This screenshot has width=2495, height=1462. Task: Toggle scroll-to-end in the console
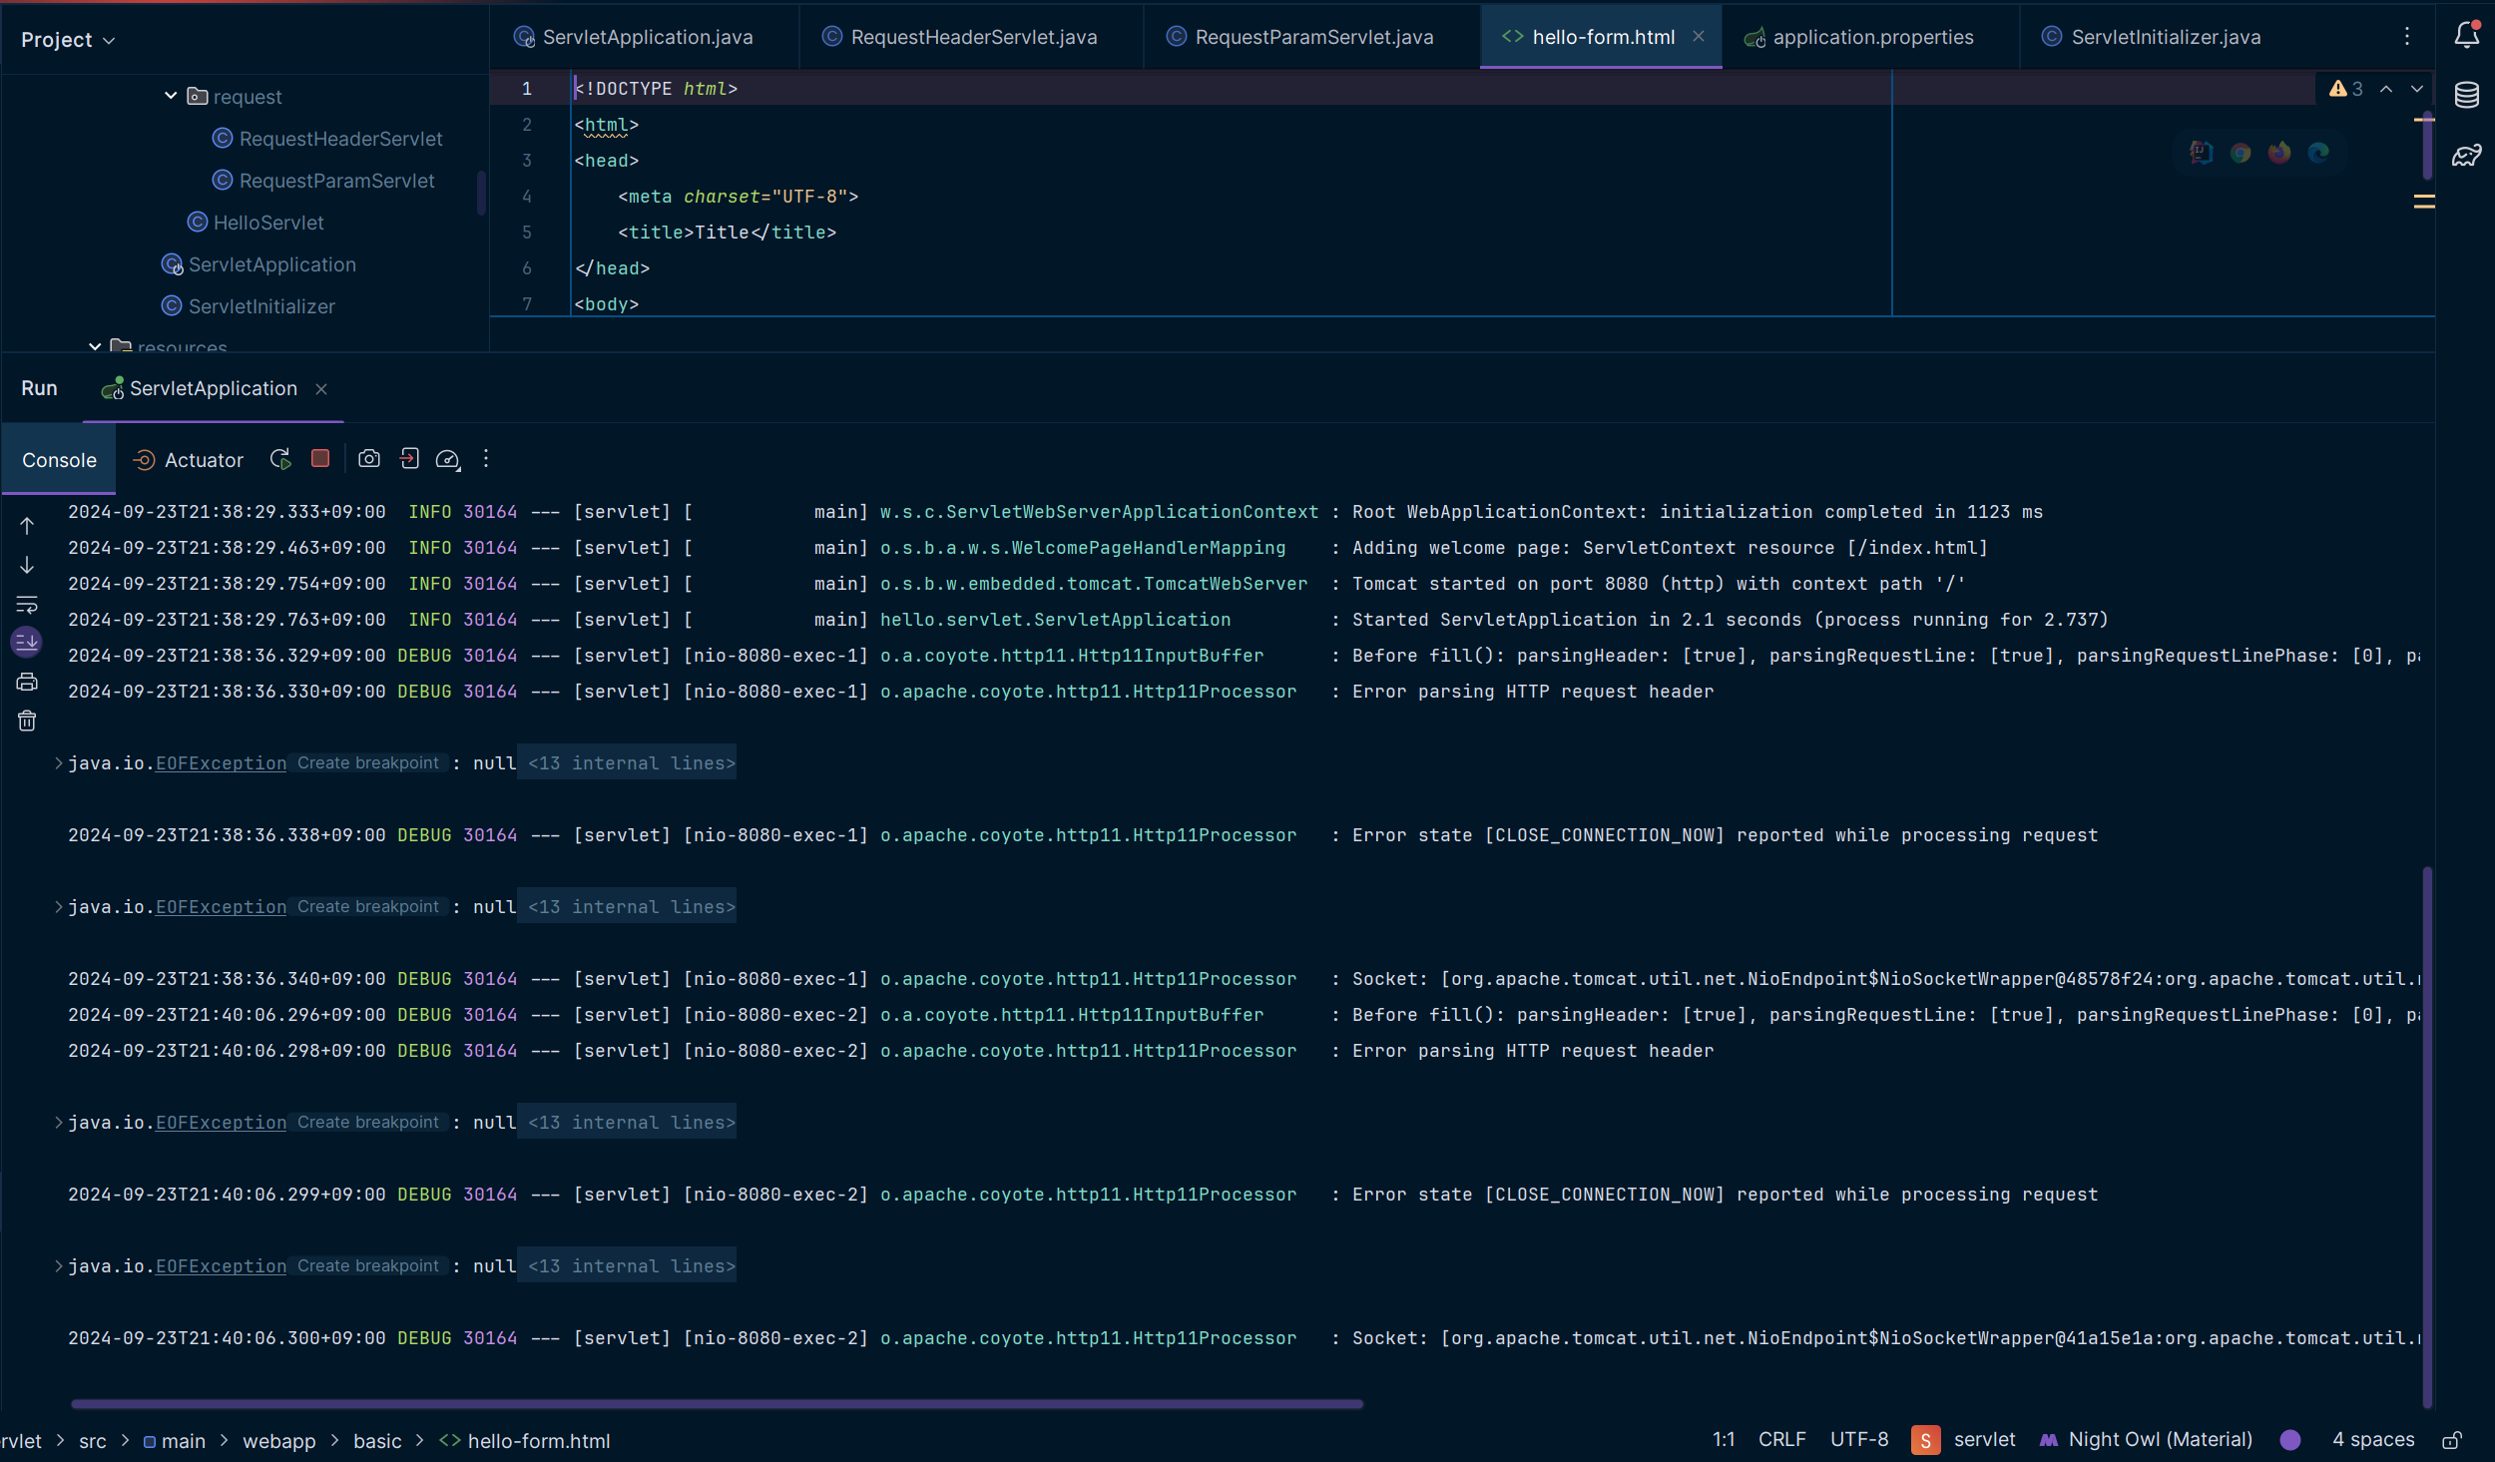pyautogui.click(x=27, y=642)
